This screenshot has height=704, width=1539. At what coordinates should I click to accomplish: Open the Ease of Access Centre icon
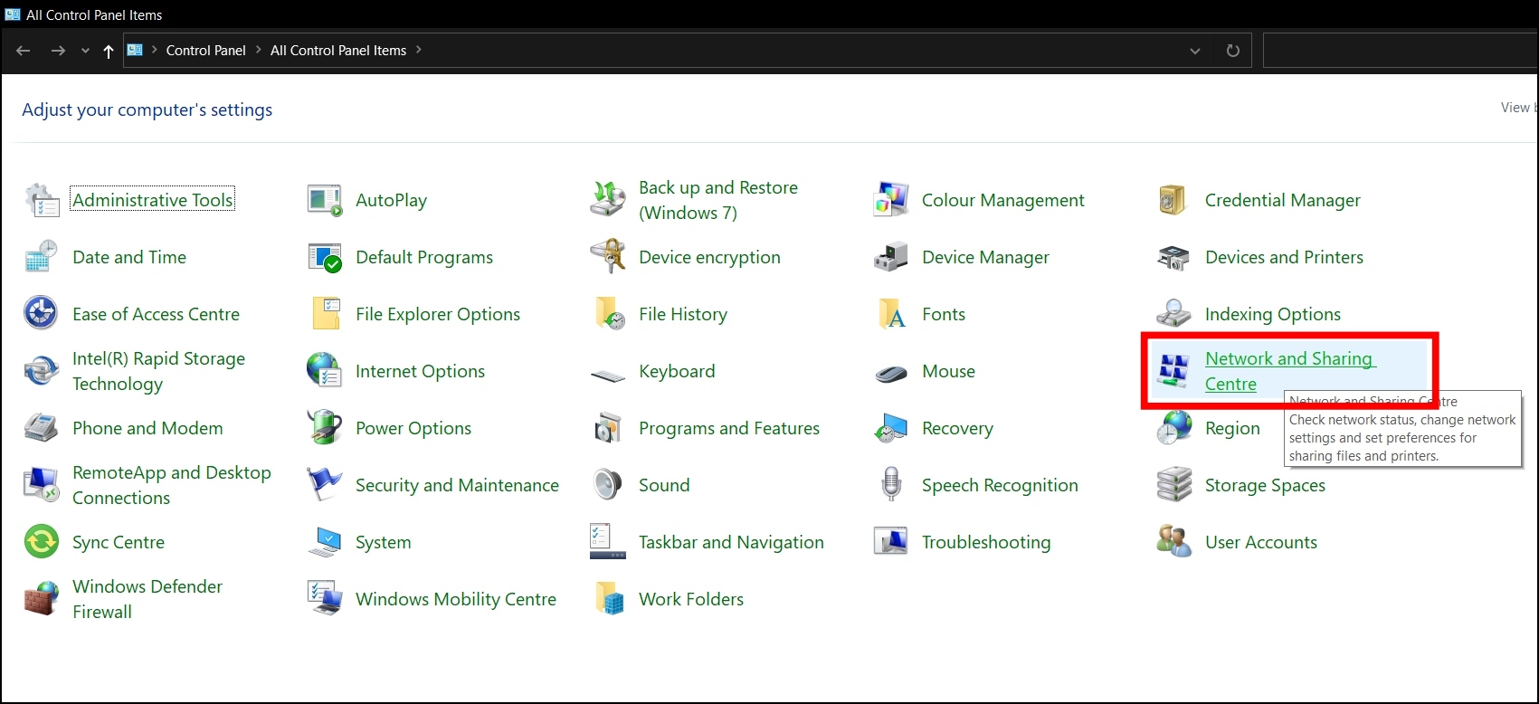(x=42, y=314)
